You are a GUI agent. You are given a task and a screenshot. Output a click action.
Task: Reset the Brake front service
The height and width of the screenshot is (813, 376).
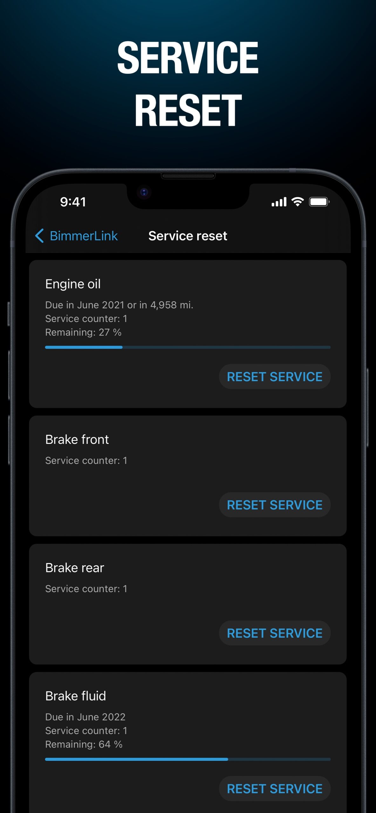pyautogui.click(x=275, y=505)
